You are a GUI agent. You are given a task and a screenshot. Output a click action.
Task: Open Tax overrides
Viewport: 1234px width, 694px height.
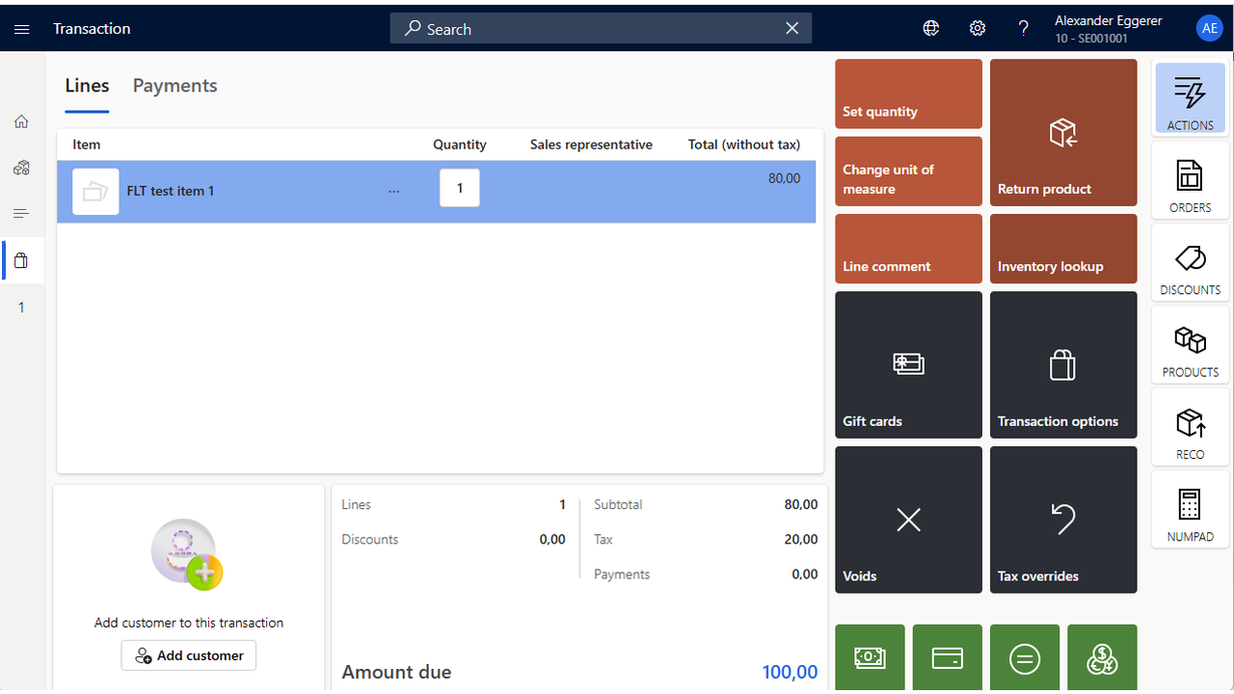[1063, 520]
